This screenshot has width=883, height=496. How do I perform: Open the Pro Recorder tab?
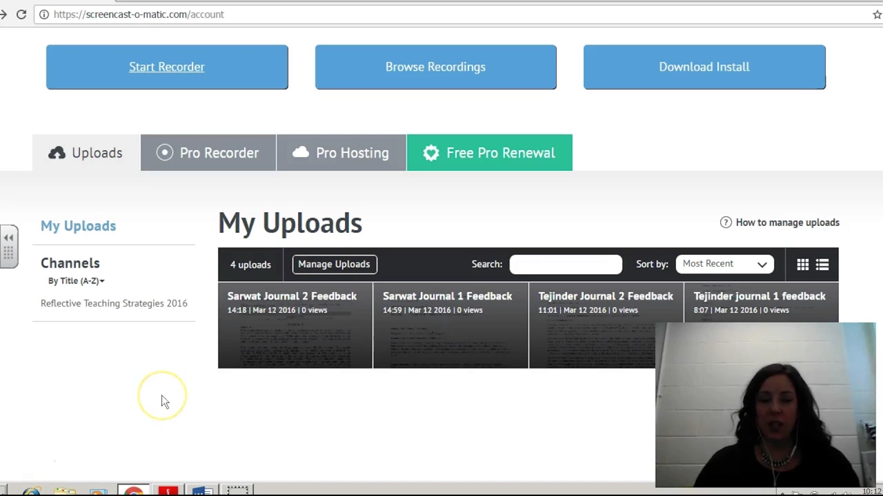coord(208,153)
